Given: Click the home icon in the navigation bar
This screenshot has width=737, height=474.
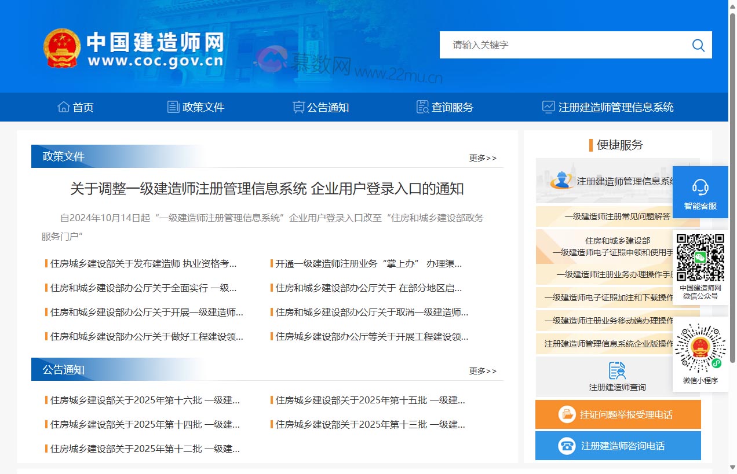Looking at the screenshot, I should tap(64, 106).
